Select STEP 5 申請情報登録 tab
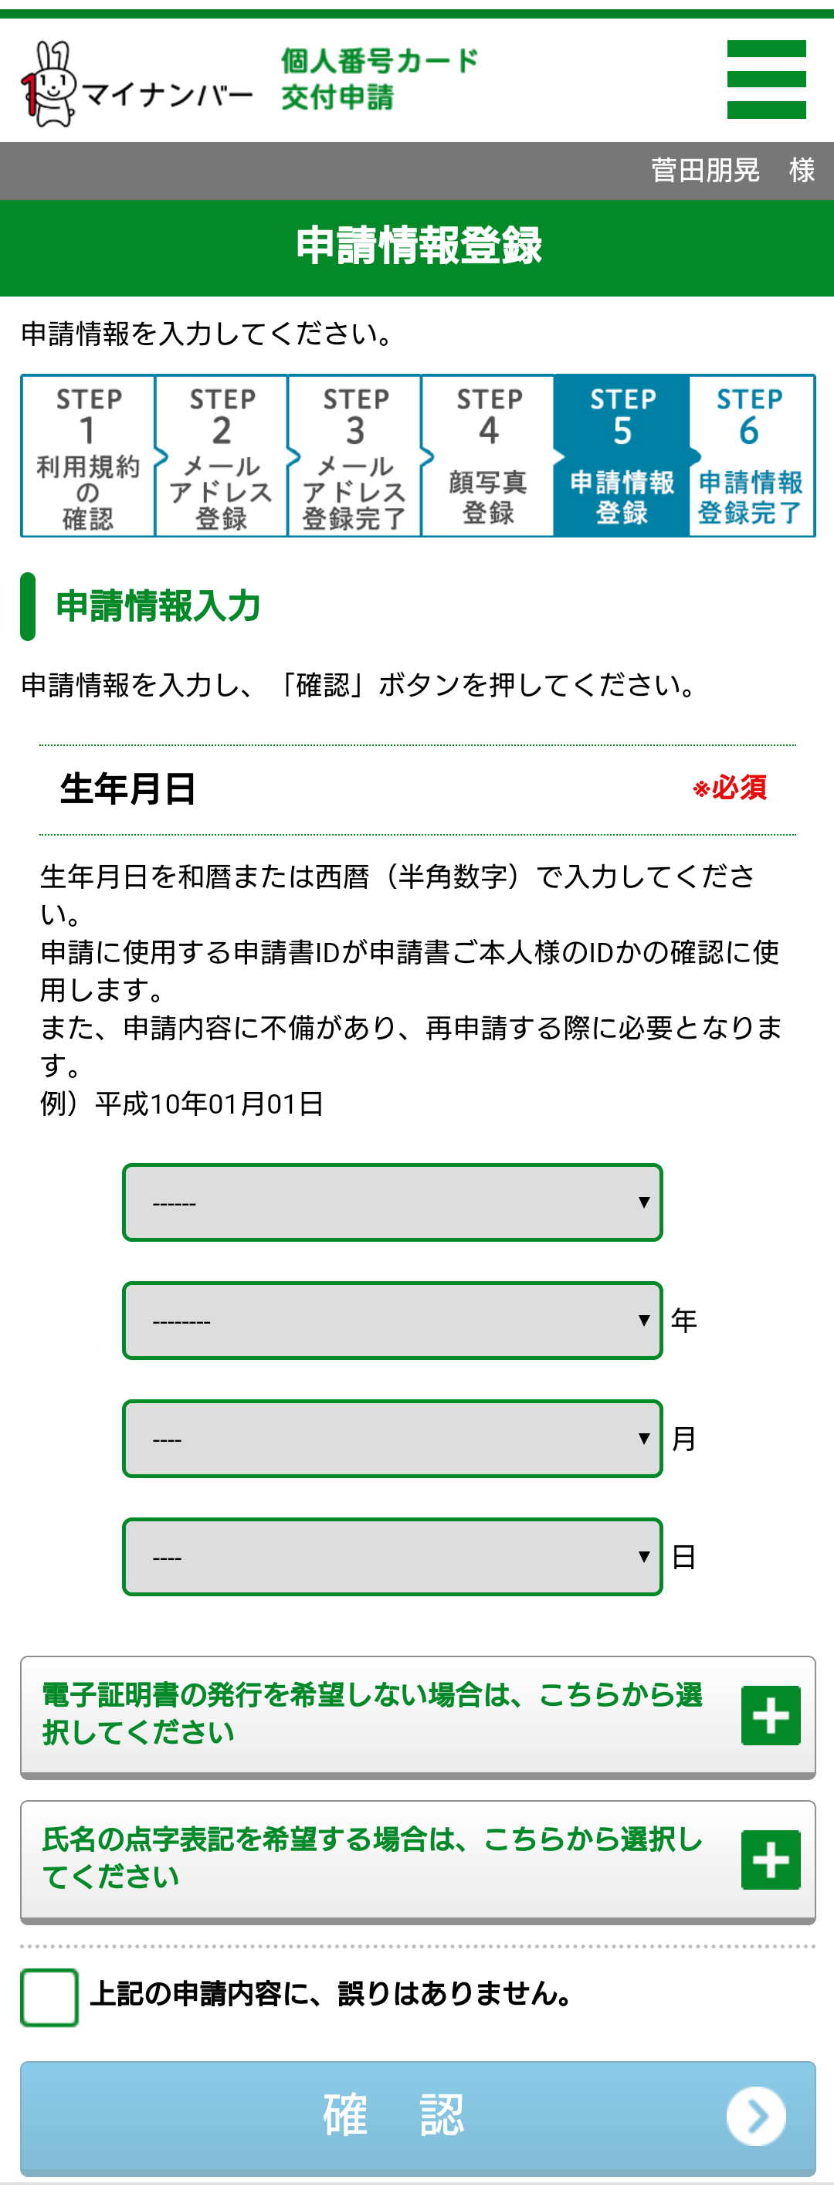 pos(622,456)
